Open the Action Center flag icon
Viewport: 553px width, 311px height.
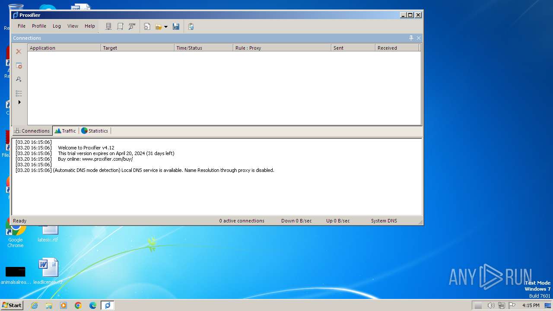(512, 305)
